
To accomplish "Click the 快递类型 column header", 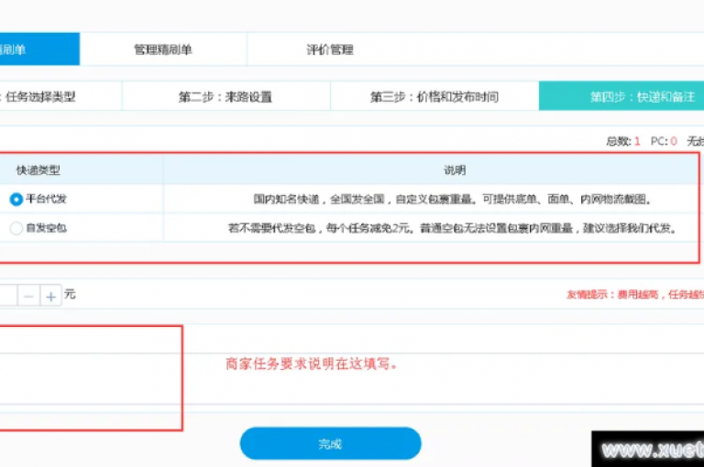I will 38,170.
